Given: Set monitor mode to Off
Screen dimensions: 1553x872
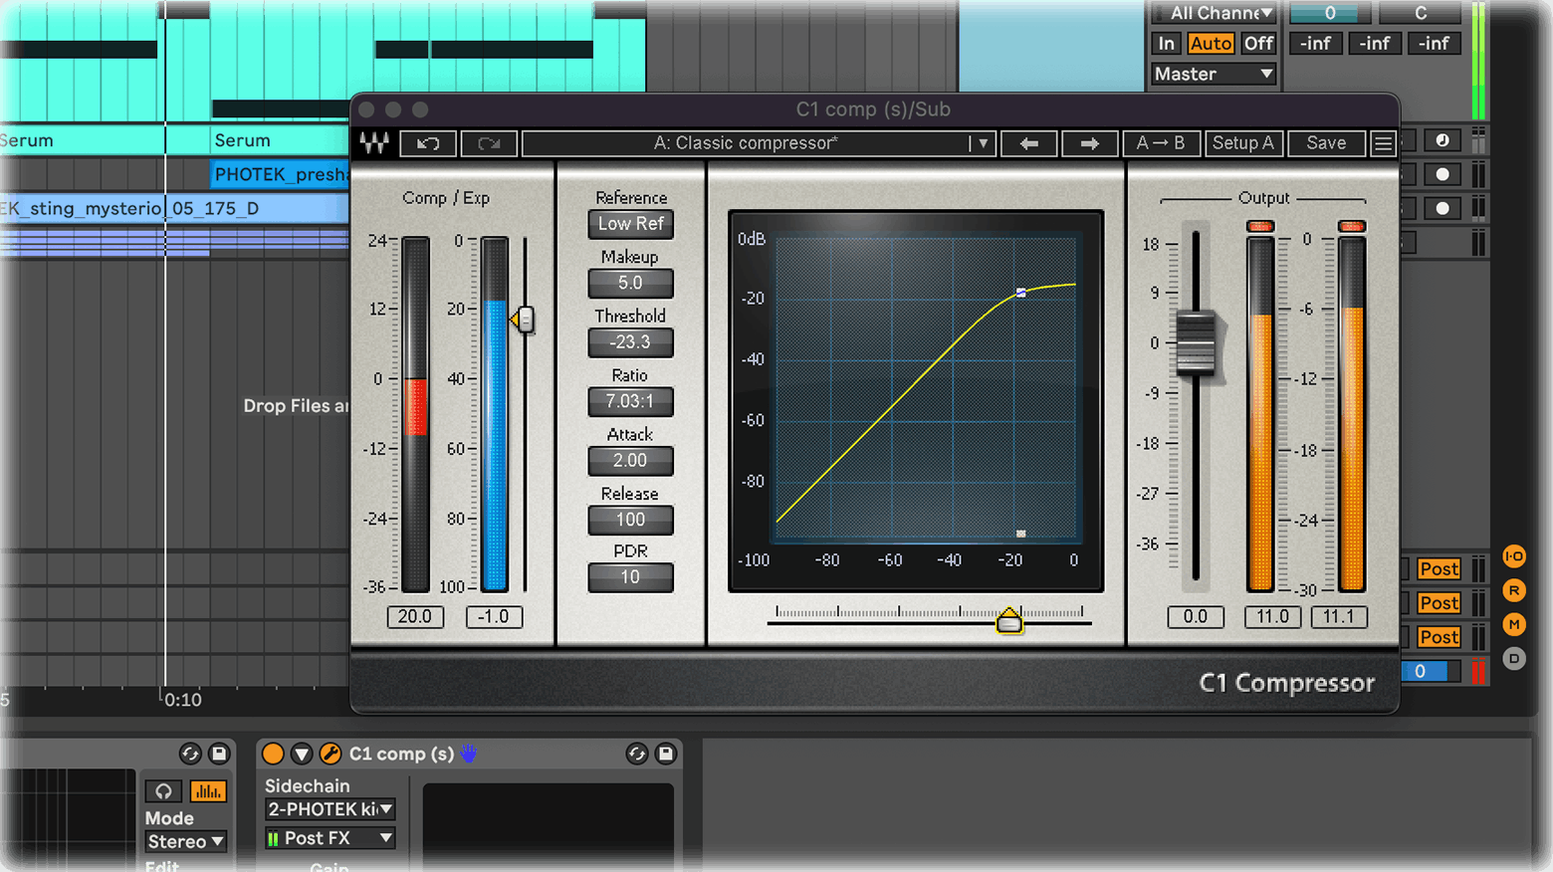Looking at the screenshot, I should click(x=1258, y=43).
